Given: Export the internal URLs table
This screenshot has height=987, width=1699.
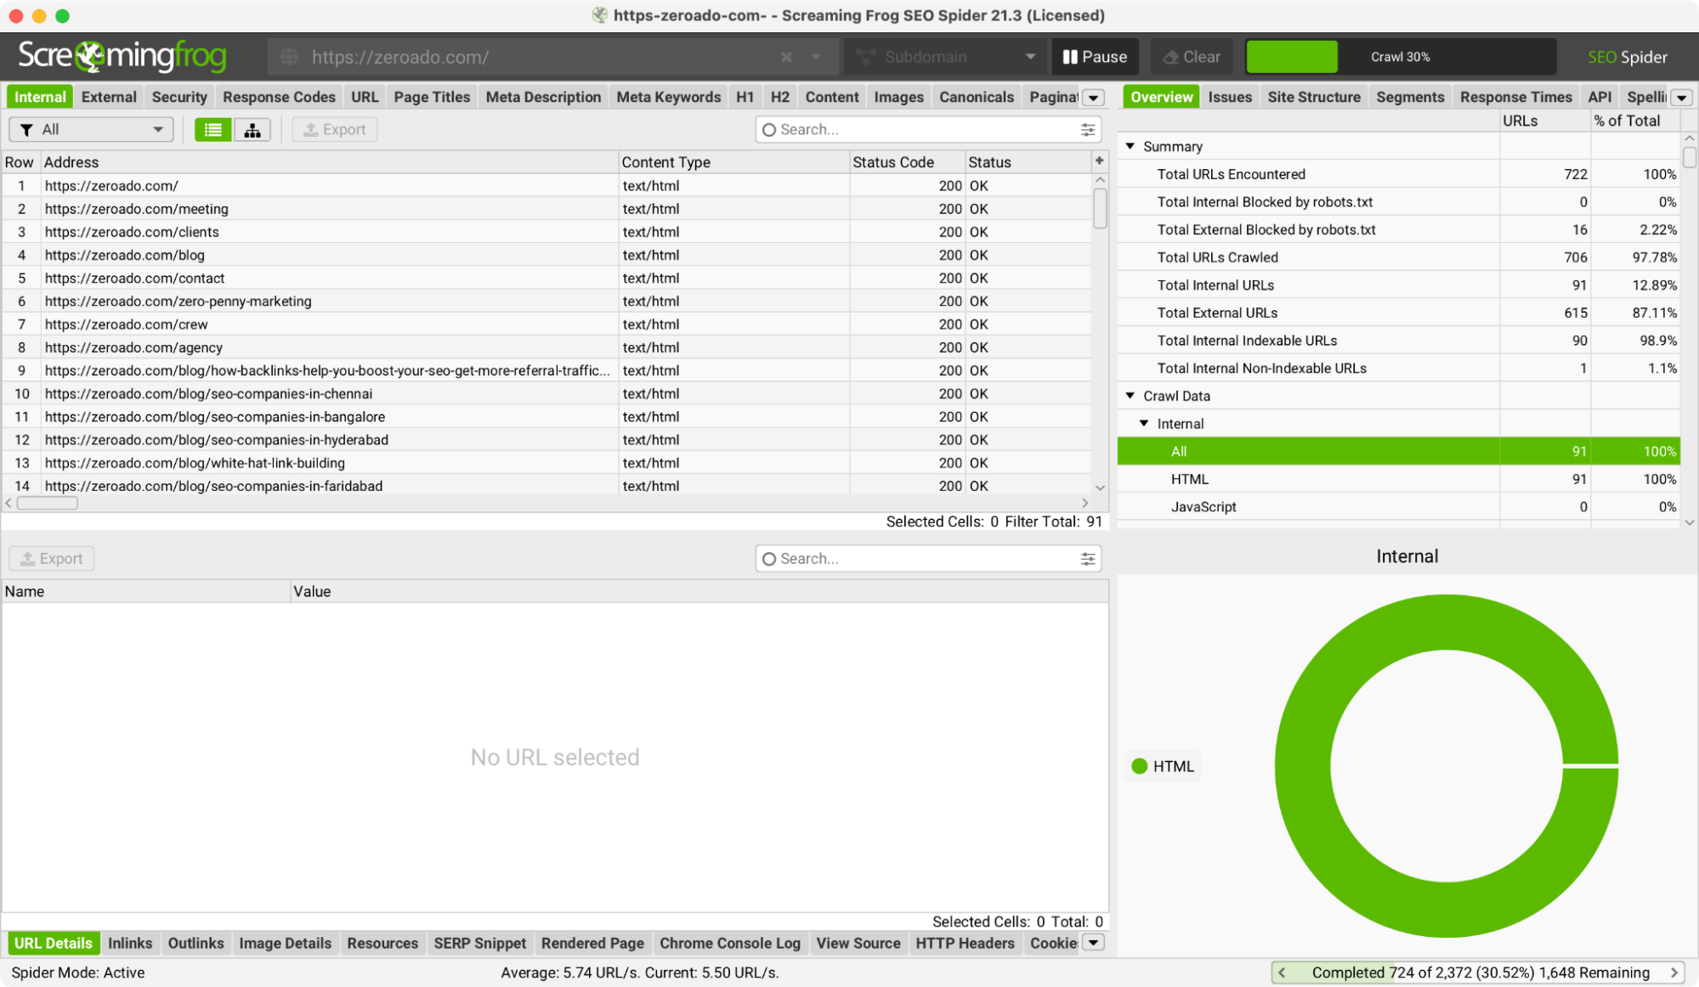Looking at the screenshot, I should pos(335,129).
